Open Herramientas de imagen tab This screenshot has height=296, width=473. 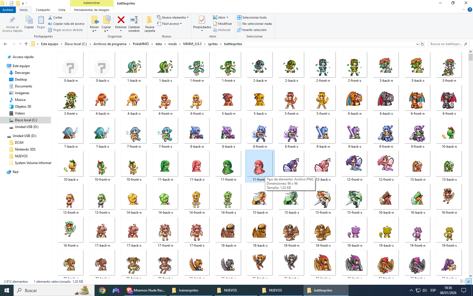pos(92,10)
